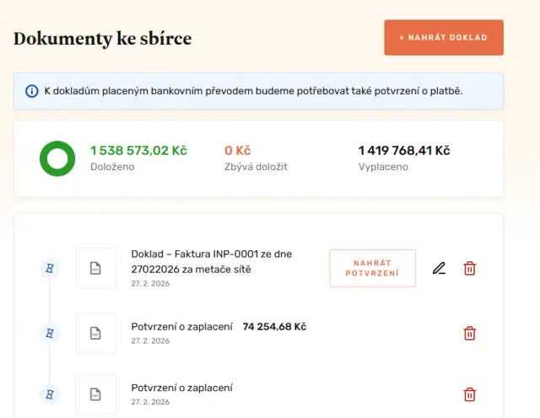The image size is (540, 418).
Task: Click the green donut progress ring
Action: 58,158
